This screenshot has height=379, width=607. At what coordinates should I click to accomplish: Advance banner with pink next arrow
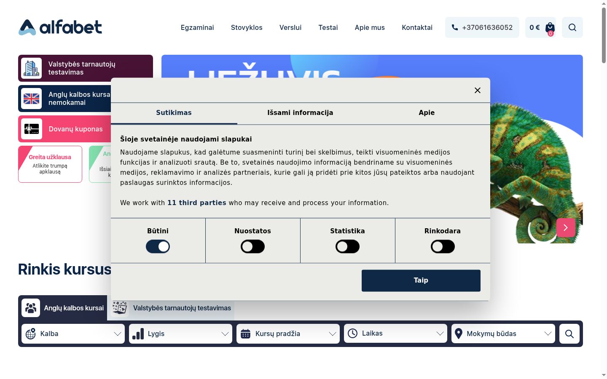566,227
